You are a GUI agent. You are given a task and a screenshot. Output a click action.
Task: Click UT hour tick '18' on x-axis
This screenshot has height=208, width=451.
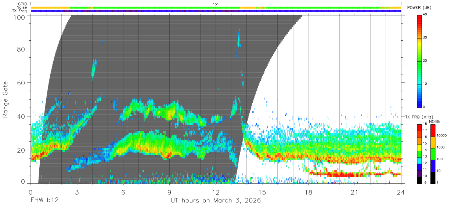tap(309, 192)
